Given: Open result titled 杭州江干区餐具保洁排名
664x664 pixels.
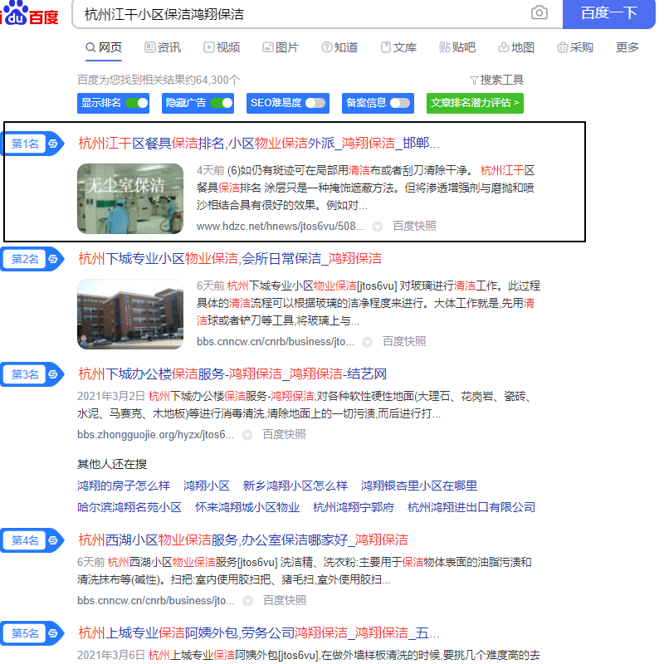Looking at the screenshot, I should [x=259, y=144].
